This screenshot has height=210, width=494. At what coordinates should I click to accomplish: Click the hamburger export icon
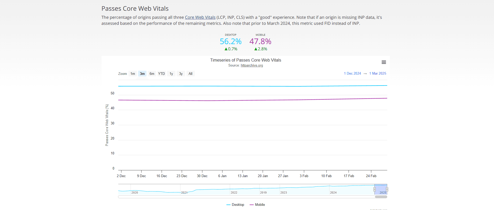pyautogui.click(x=384, y=62)
